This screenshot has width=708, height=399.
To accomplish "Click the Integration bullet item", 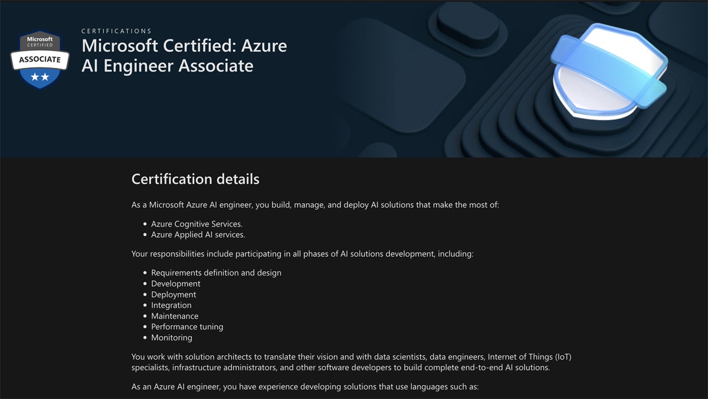I will (x=171, y=305).
